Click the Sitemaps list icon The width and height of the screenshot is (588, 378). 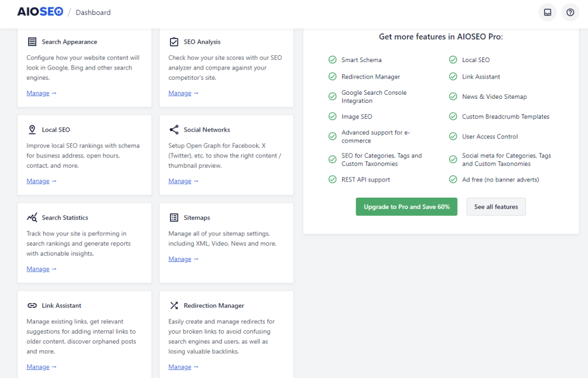pos(174,217)
